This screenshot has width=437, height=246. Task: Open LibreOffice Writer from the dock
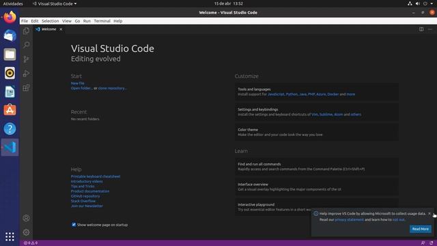tap(10, 92)
